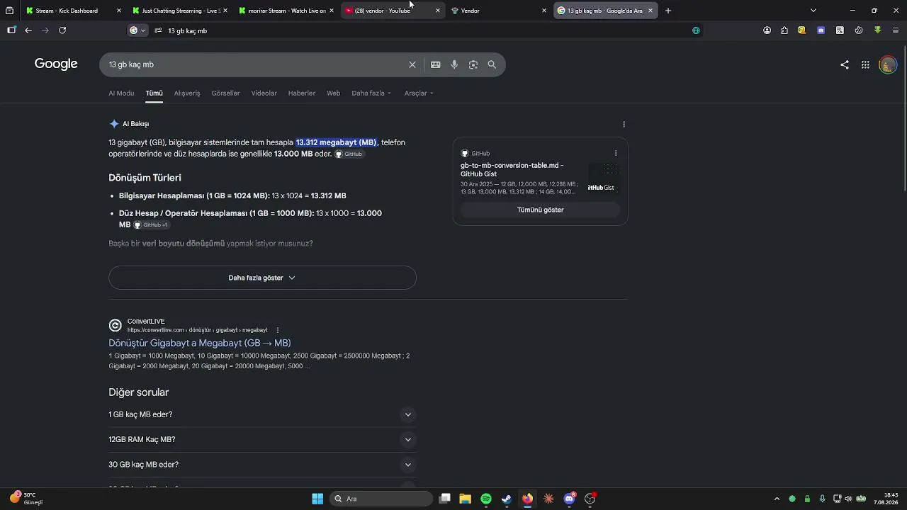Open ConvertLIVE result three-dot menu
Image resolution: width=907 pixels, height=510 pixels.
point(278,330)
